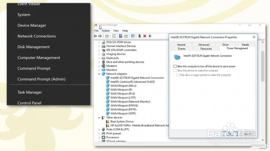The image size is (270, 151).
Task: Toggle 'Allow this device to wake the computer'
Action: coord(175,70)
